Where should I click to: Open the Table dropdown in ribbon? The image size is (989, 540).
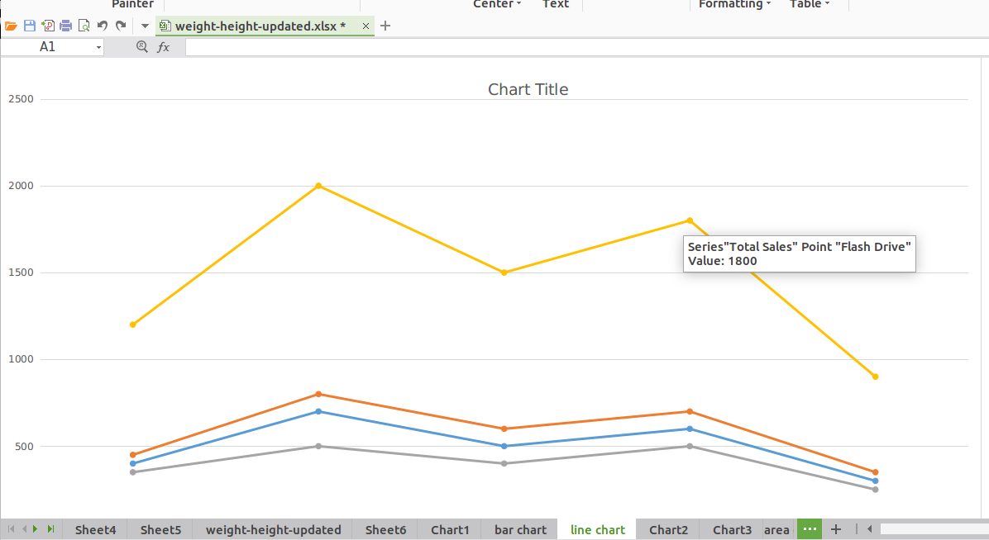tap(810, 4)
